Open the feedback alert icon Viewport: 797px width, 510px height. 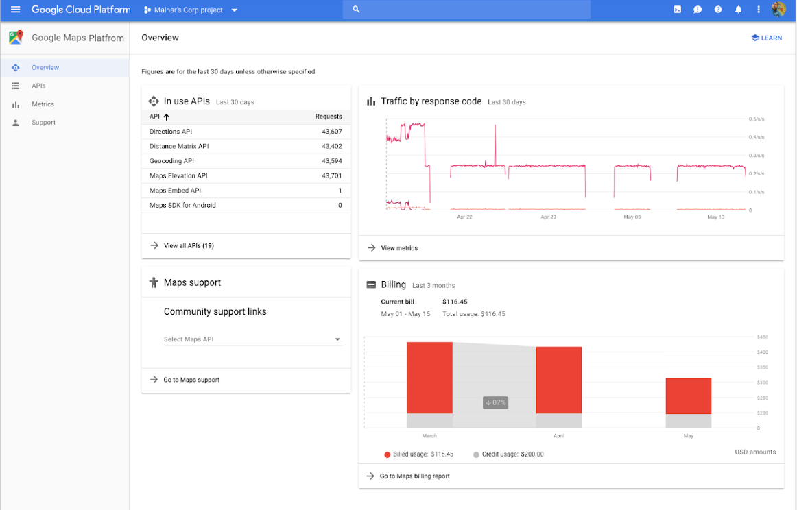click(x=698, y=10)
